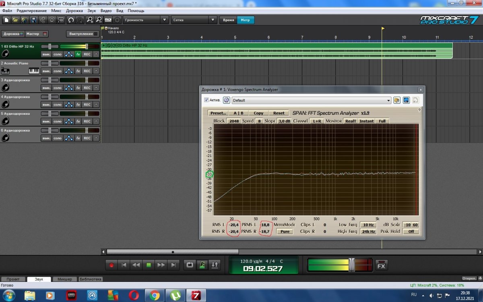483x302 pixels.
Task: Adjust the master volume slider in transport
Action: click(351, 265)
